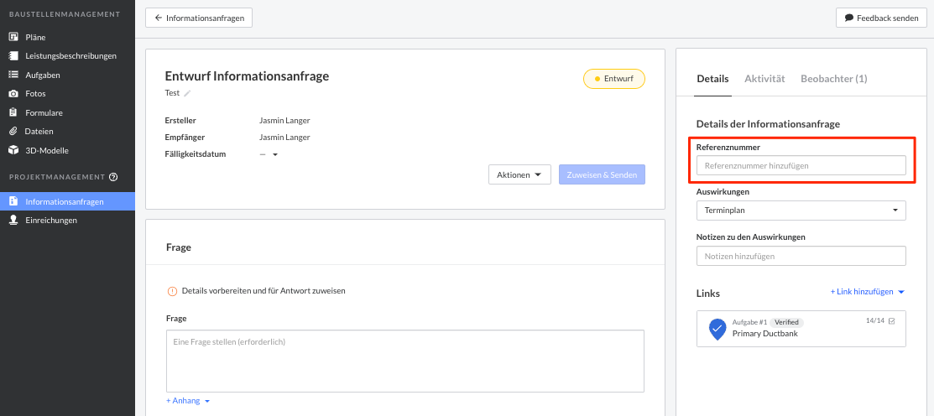Image resolution: width=934 pixels, height=416 pixels.
Task: Switch to the Beobachter (1) tab
Action: pyautogui.click(x=833, y=79)
